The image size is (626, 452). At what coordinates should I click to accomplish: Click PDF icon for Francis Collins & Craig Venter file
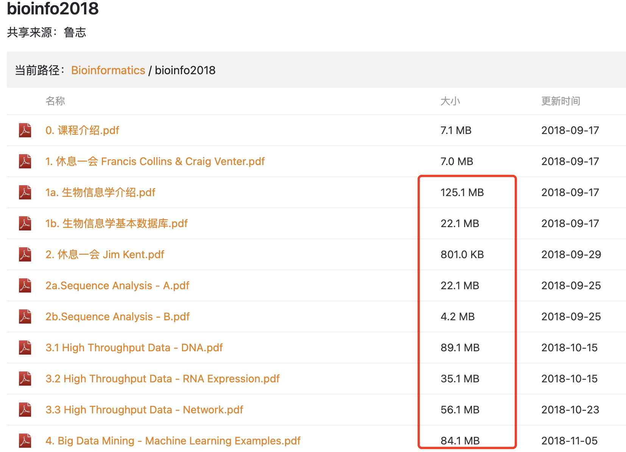click(25, 161)
